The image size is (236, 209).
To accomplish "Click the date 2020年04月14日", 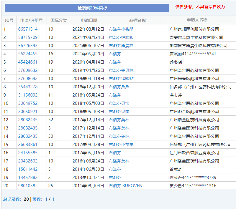I will coord(88,62).
